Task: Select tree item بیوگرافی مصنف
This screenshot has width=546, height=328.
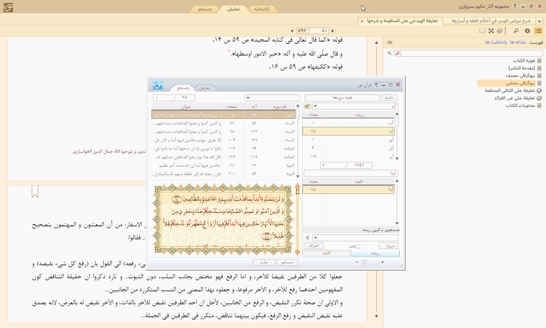Action: pos(520,76)
